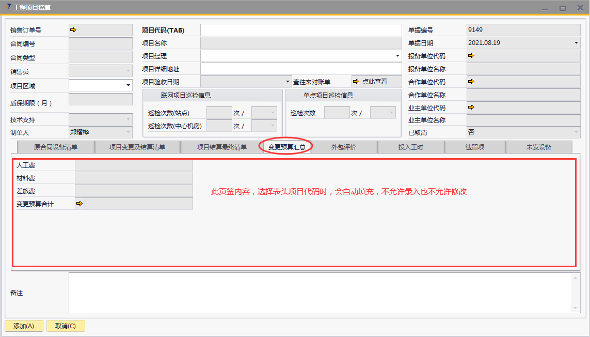This screenshot has width=590, height=337.
Task: Open the 项目变更及结算清单 tab
Action: 137,147
